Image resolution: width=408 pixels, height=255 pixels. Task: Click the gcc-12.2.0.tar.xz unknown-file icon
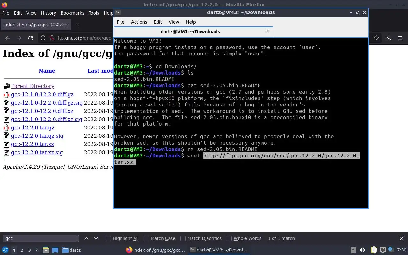6,144
